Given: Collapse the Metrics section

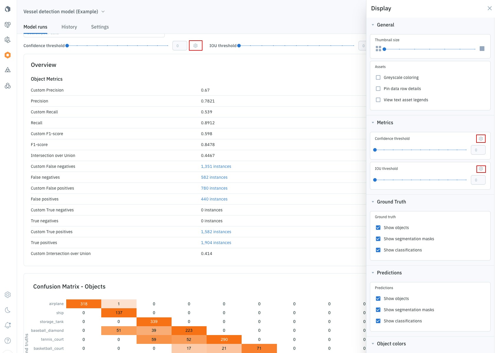Looking at the screenshot, I should tap(373, 123).
